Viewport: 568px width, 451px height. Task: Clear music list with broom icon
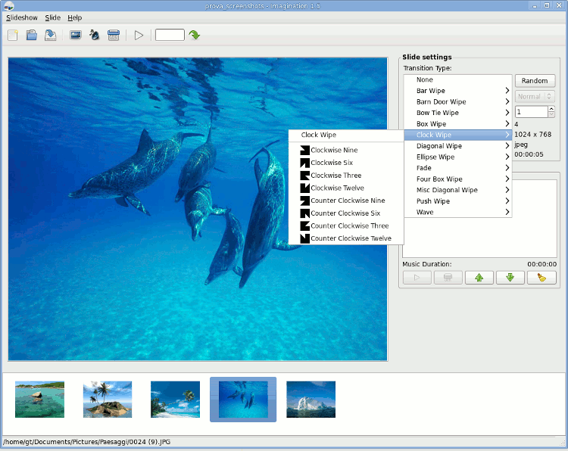[x=541, y=278]
